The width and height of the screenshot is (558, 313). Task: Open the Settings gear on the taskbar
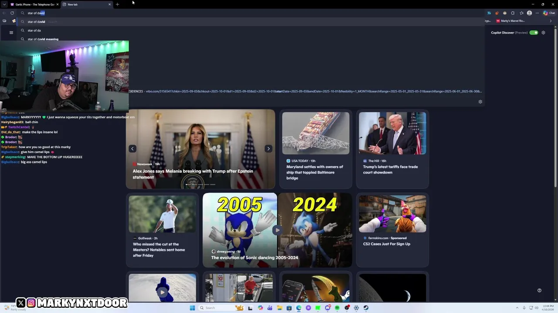click(356, 308)
